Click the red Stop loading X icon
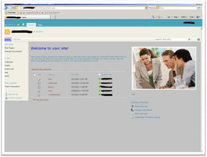Image resolution: width=207 pixels, height=157 pixels. point(154,8)
